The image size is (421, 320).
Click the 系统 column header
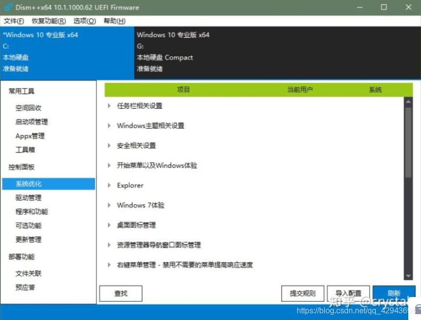[375, 90]
